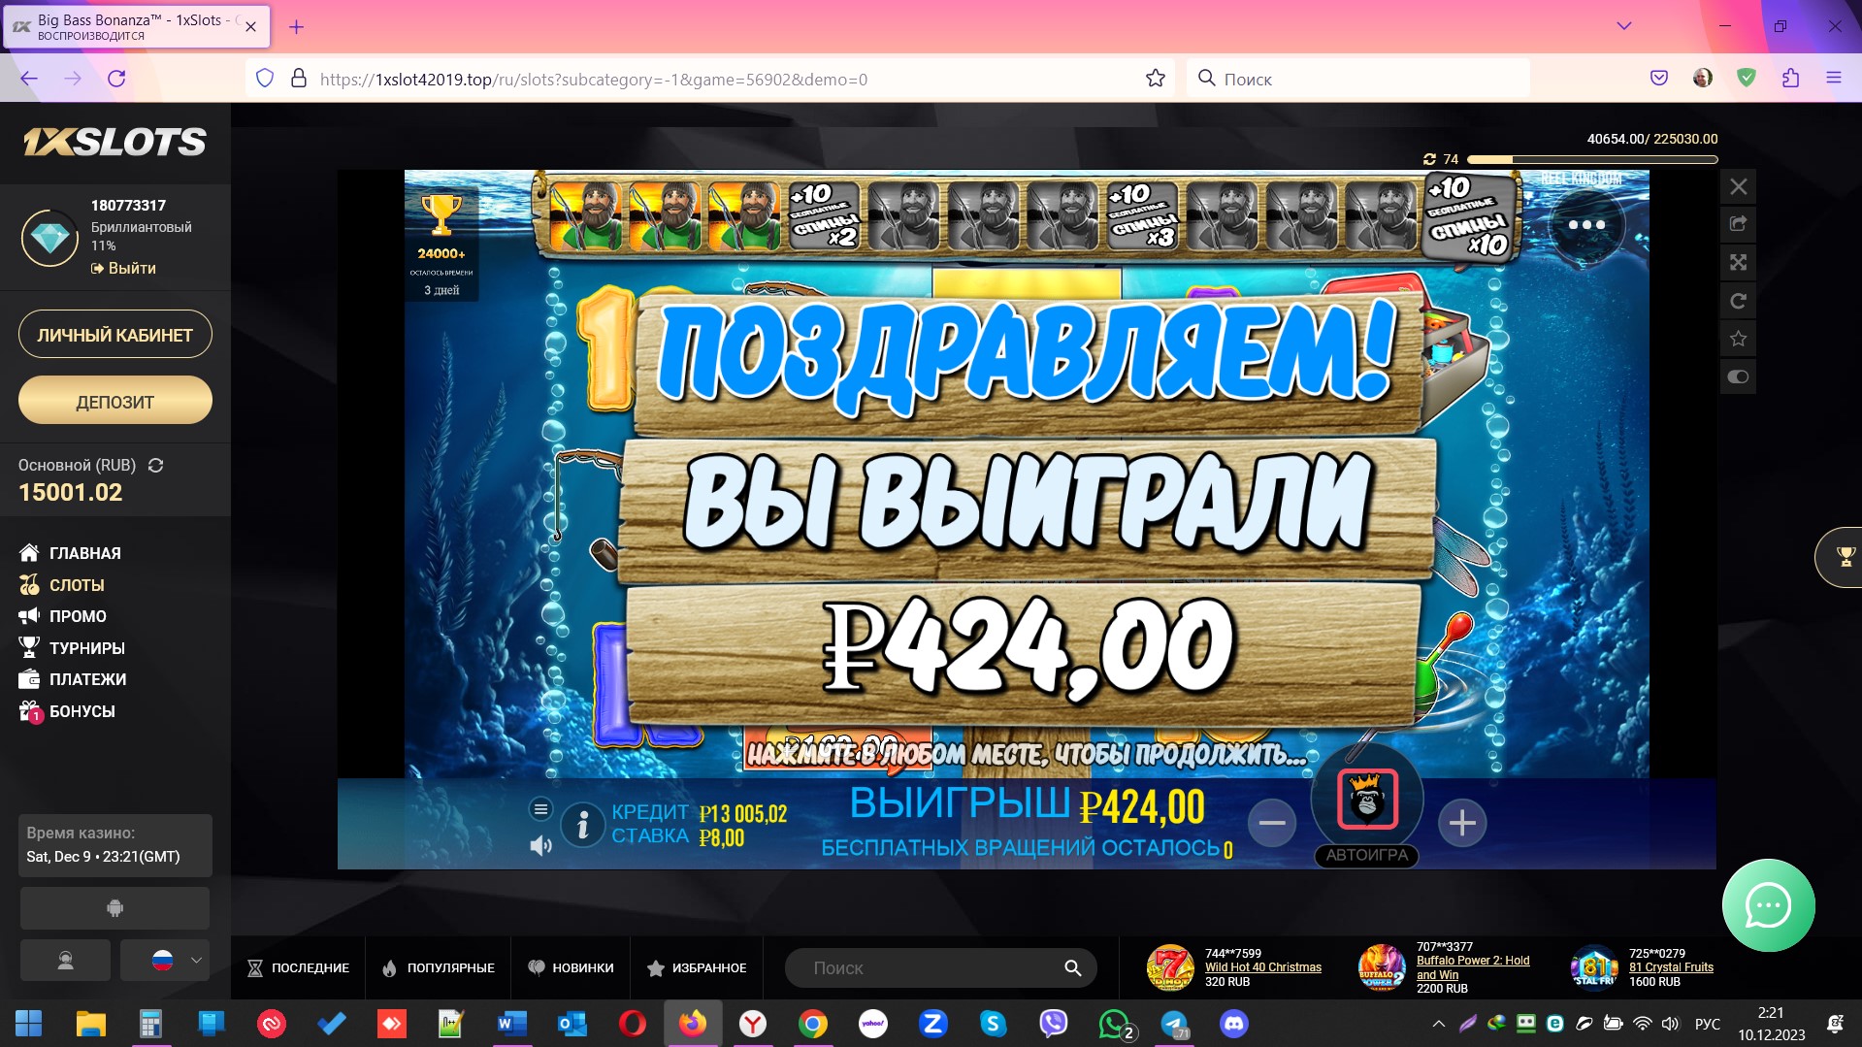Expand language selector with Russian flag
This screenshot has width=1862, height=1047.
point(164,961)
